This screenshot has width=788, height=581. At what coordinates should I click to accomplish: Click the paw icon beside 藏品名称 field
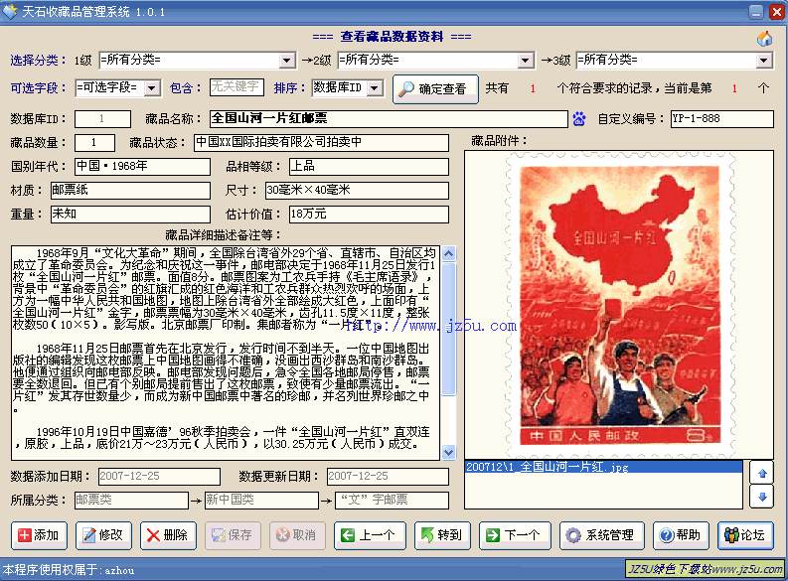pos(579,119)
